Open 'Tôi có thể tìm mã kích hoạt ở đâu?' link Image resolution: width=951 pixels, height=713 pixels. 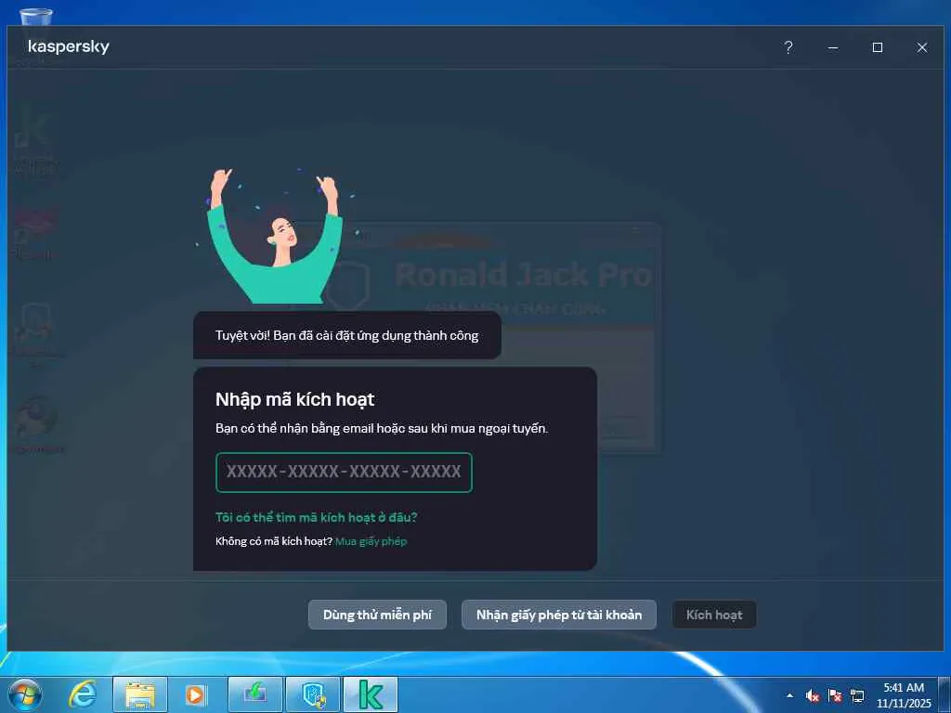click(316, 517)
